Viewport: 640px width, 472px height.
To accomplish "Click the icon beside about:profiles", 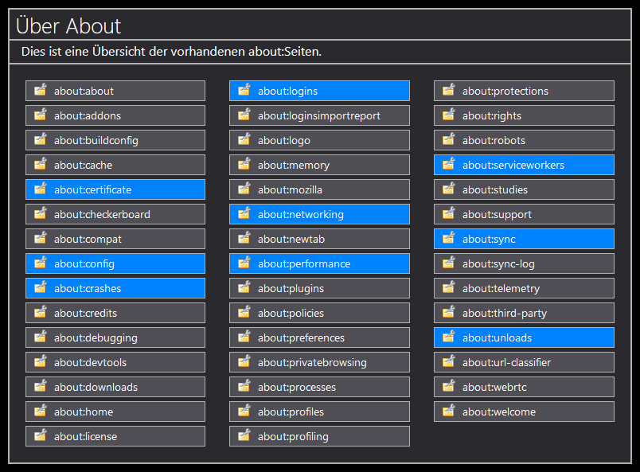I will coord(244,412).
